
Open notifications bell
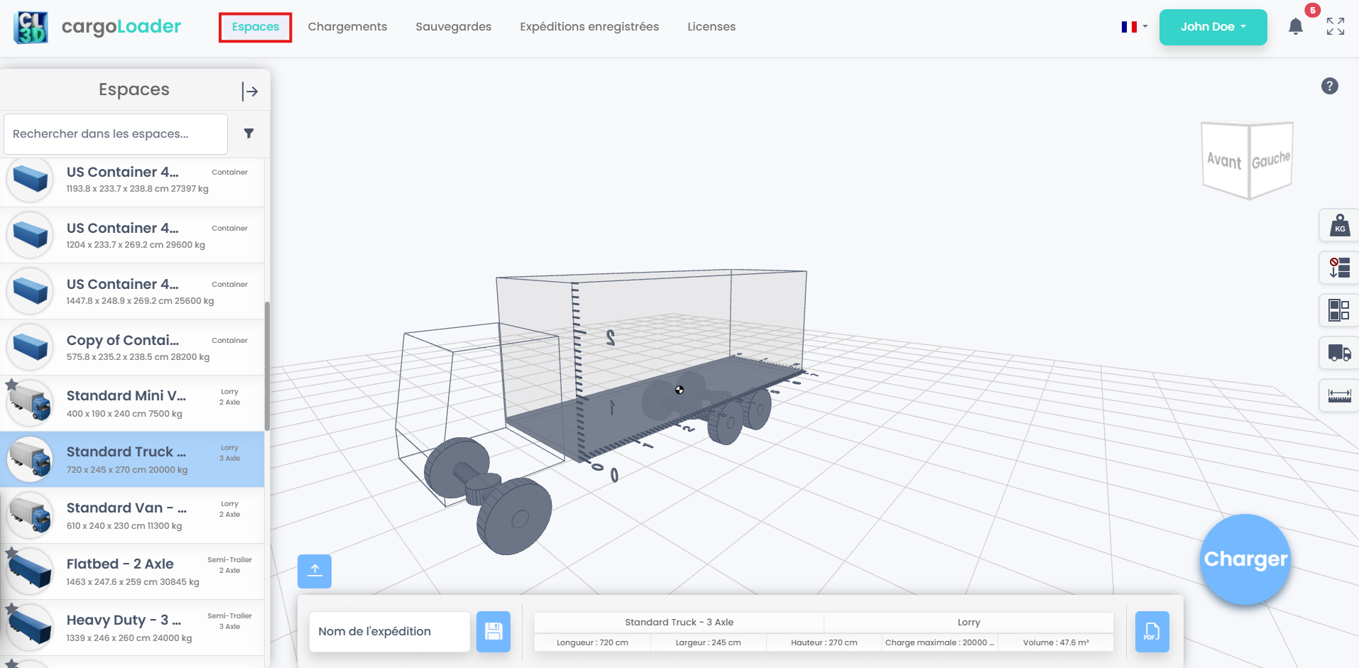coord(1295,27)
